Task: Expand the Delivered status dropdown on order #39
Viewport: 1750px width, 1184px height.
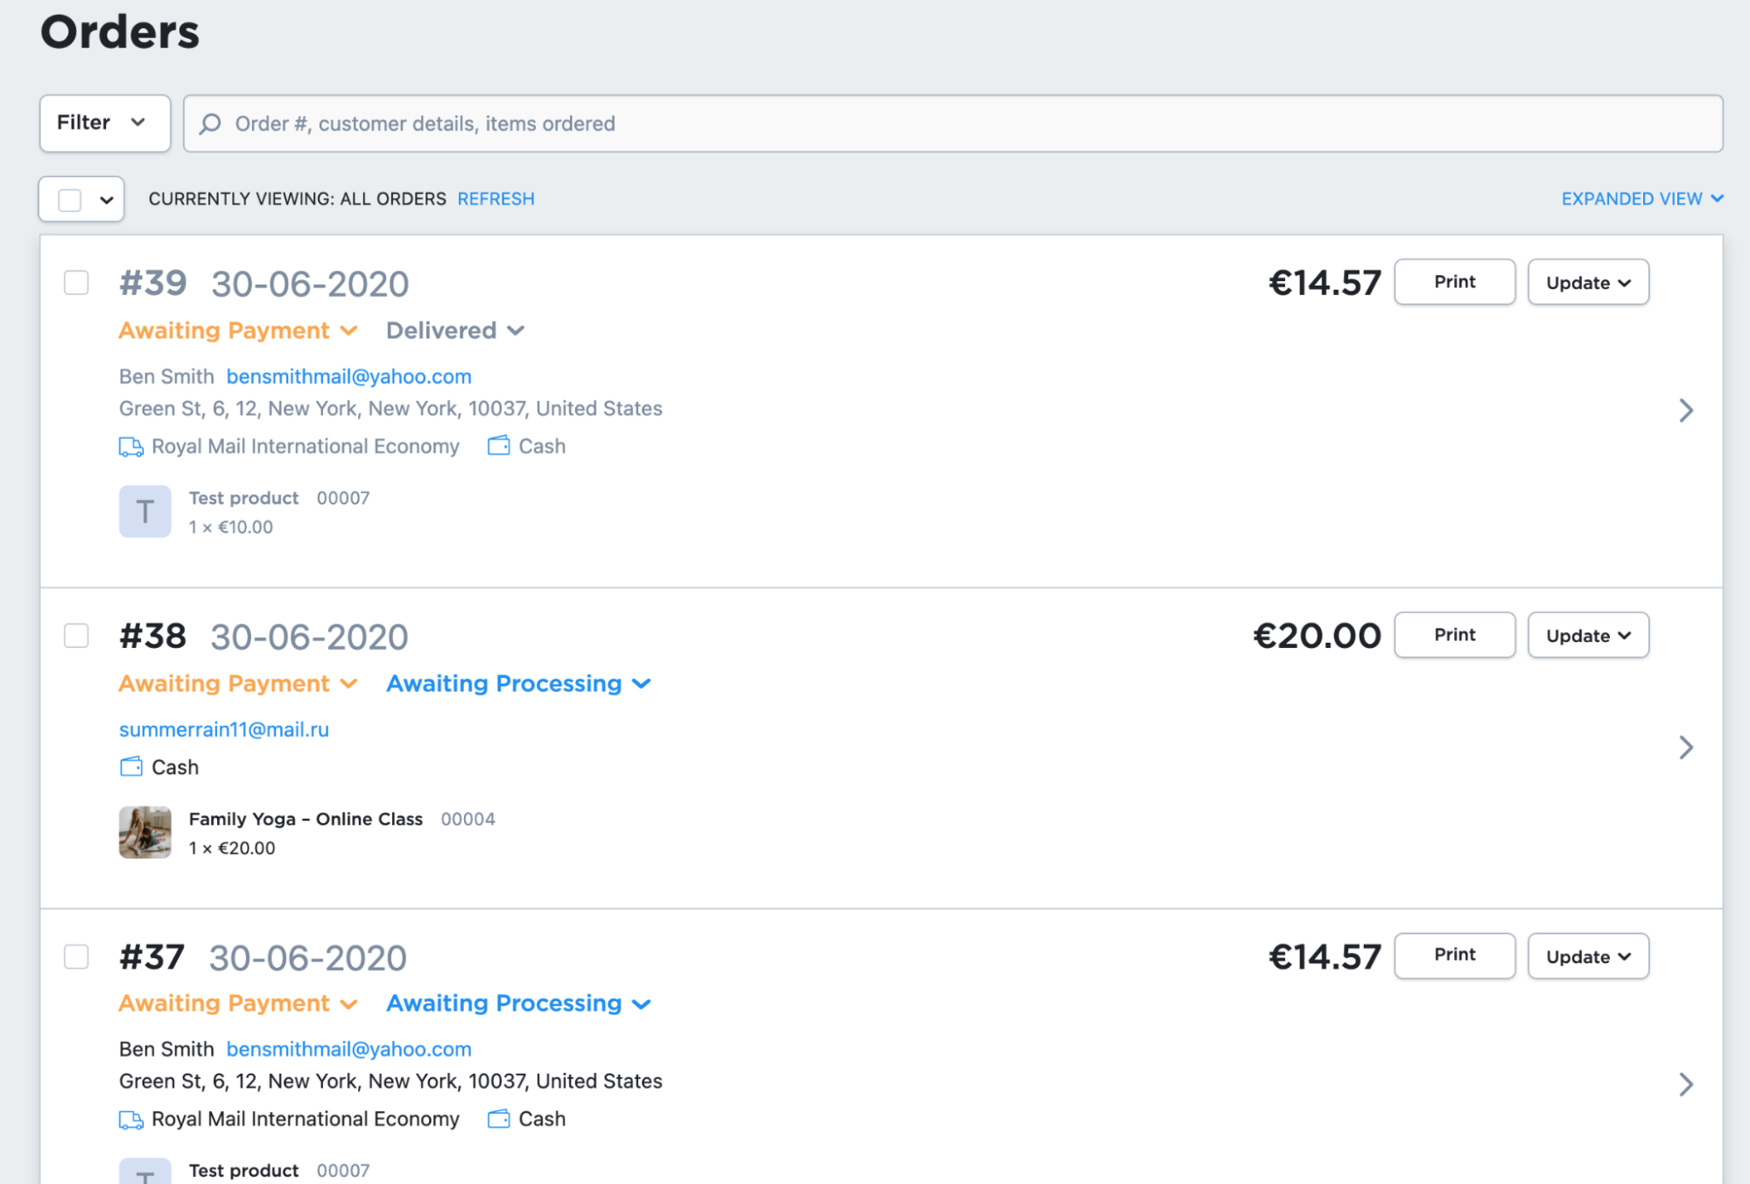Action: click(x=455, y=331)
